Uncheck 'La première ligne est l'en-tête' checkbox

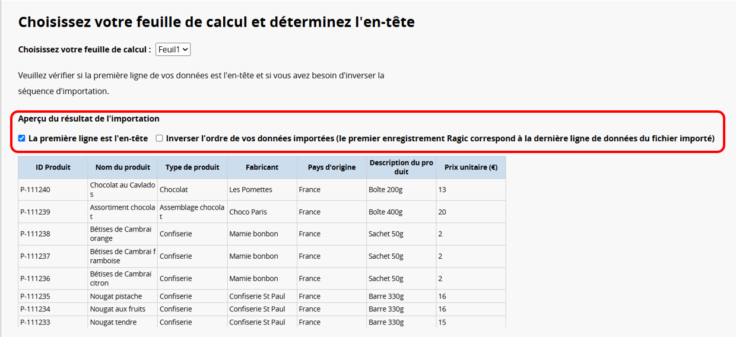[22, 138]
